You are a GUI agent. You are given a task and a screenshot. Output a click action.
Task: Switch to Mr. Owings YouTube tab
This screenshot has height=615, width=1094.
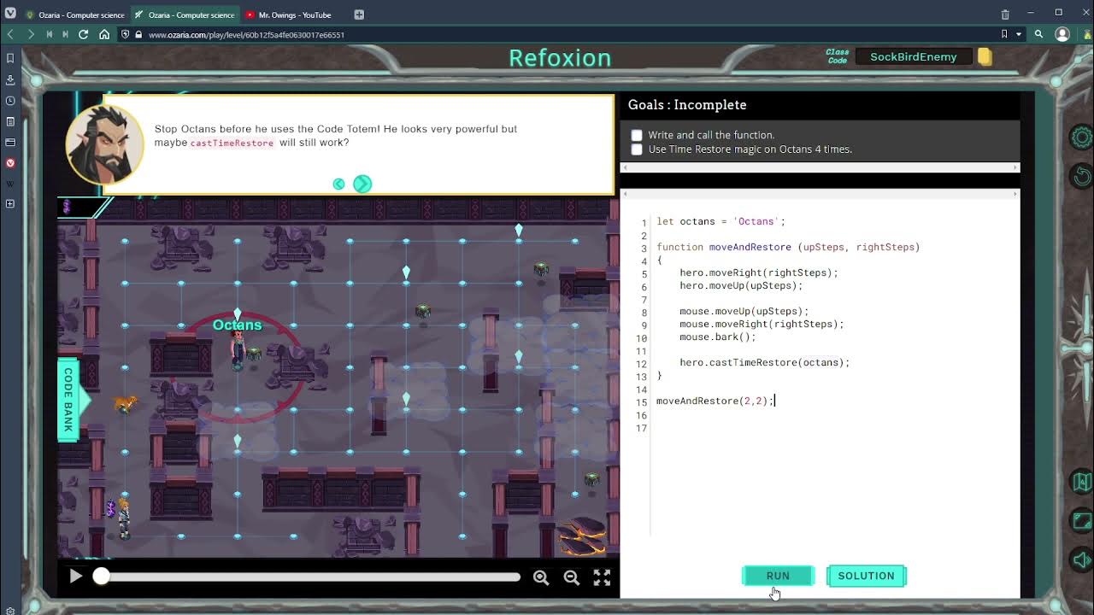click(289, 15)
